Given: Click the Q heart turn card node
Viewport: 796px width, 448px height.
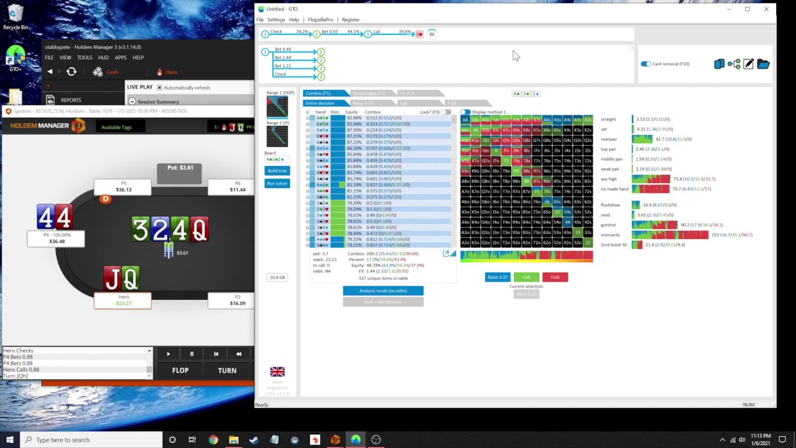Looking at the screenshot, I should coord(420,34).
